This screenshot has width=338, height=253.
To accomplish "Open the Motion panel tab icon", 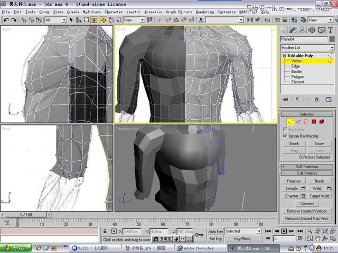I will (x=312, y=30).
